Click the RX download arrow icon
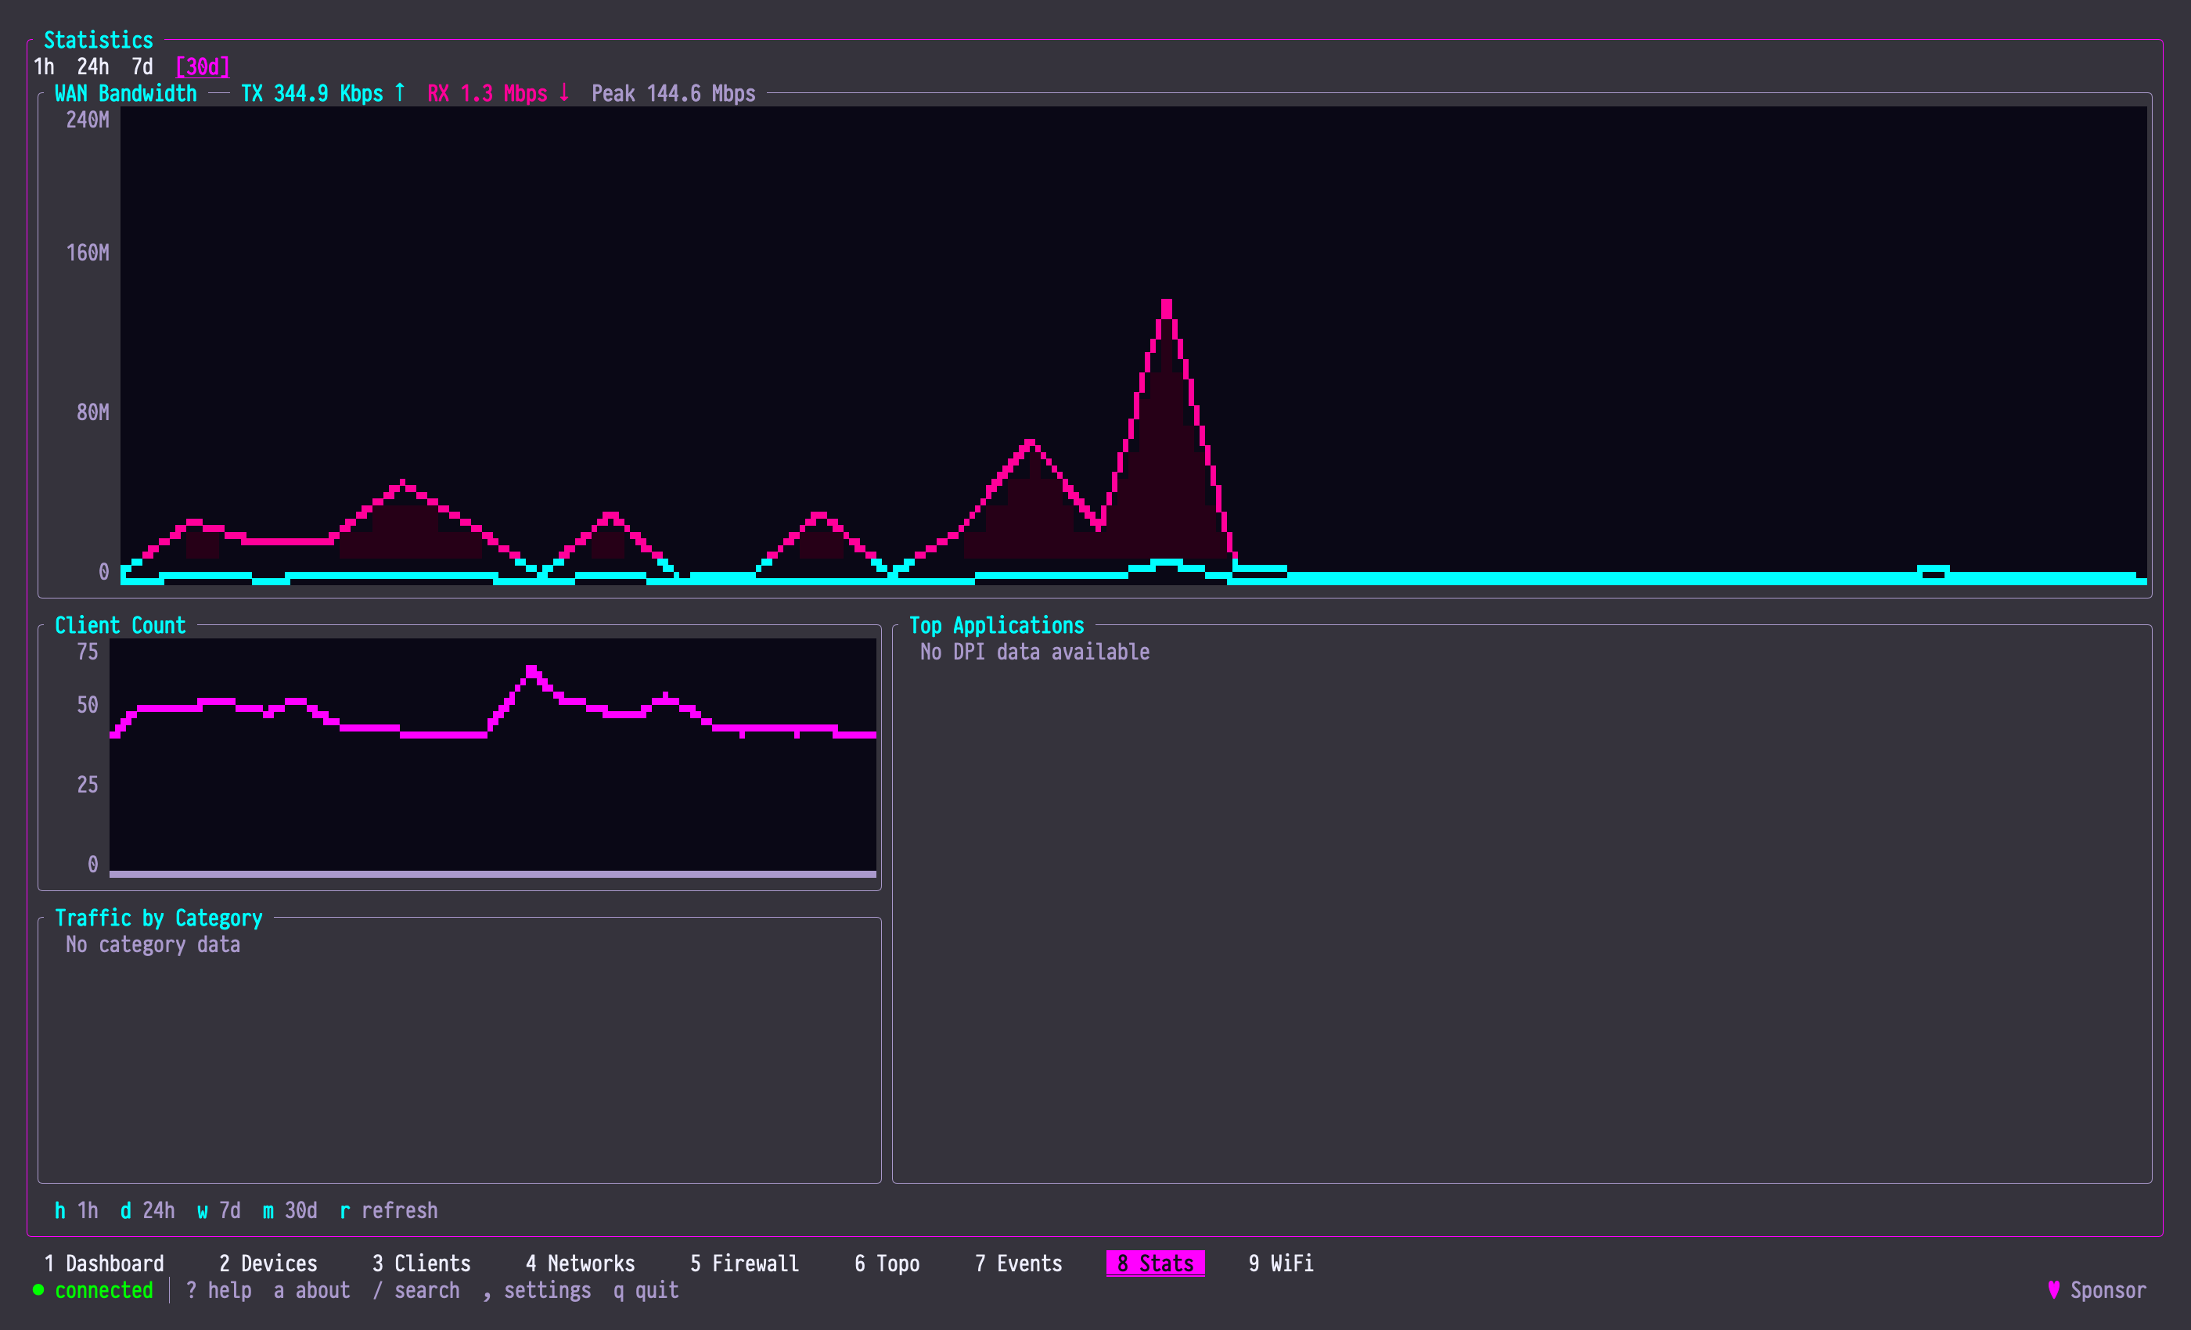This screenshot has width=2191, height=1330. pyautogui.click(x=563, y=92)
